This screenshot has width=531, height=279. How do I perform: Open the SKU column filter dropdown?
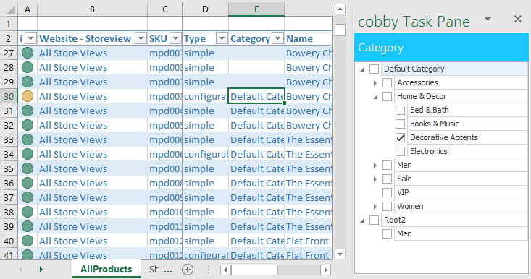click(x=175, y=38)
